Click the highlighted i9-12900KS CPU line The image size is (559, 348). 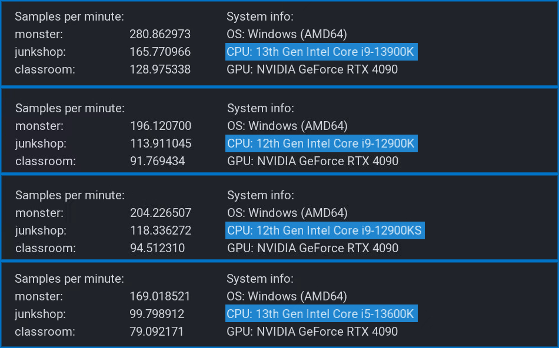[x=325, y=230]
